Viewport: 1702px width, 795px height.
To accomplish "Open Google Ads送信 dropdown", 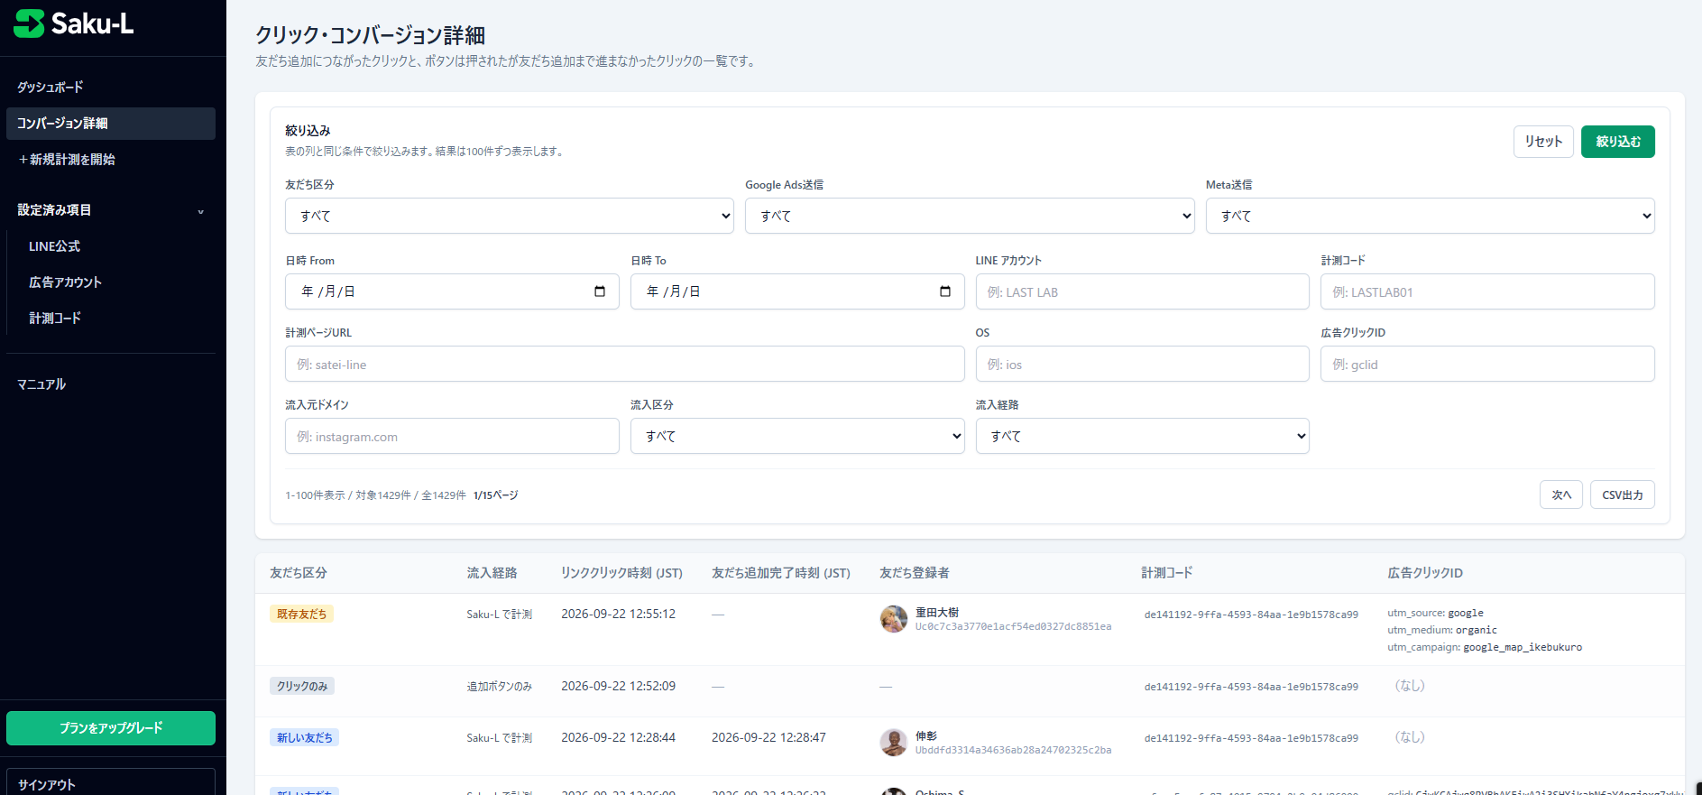I will (970, 216).
